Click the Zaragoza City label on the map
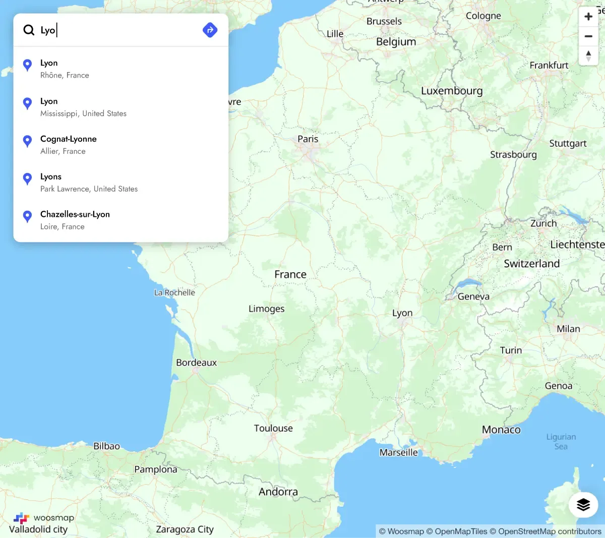Image resolution: width=605 pixels, height=538 pixels. pyautogui.click(x=185, y=529)
